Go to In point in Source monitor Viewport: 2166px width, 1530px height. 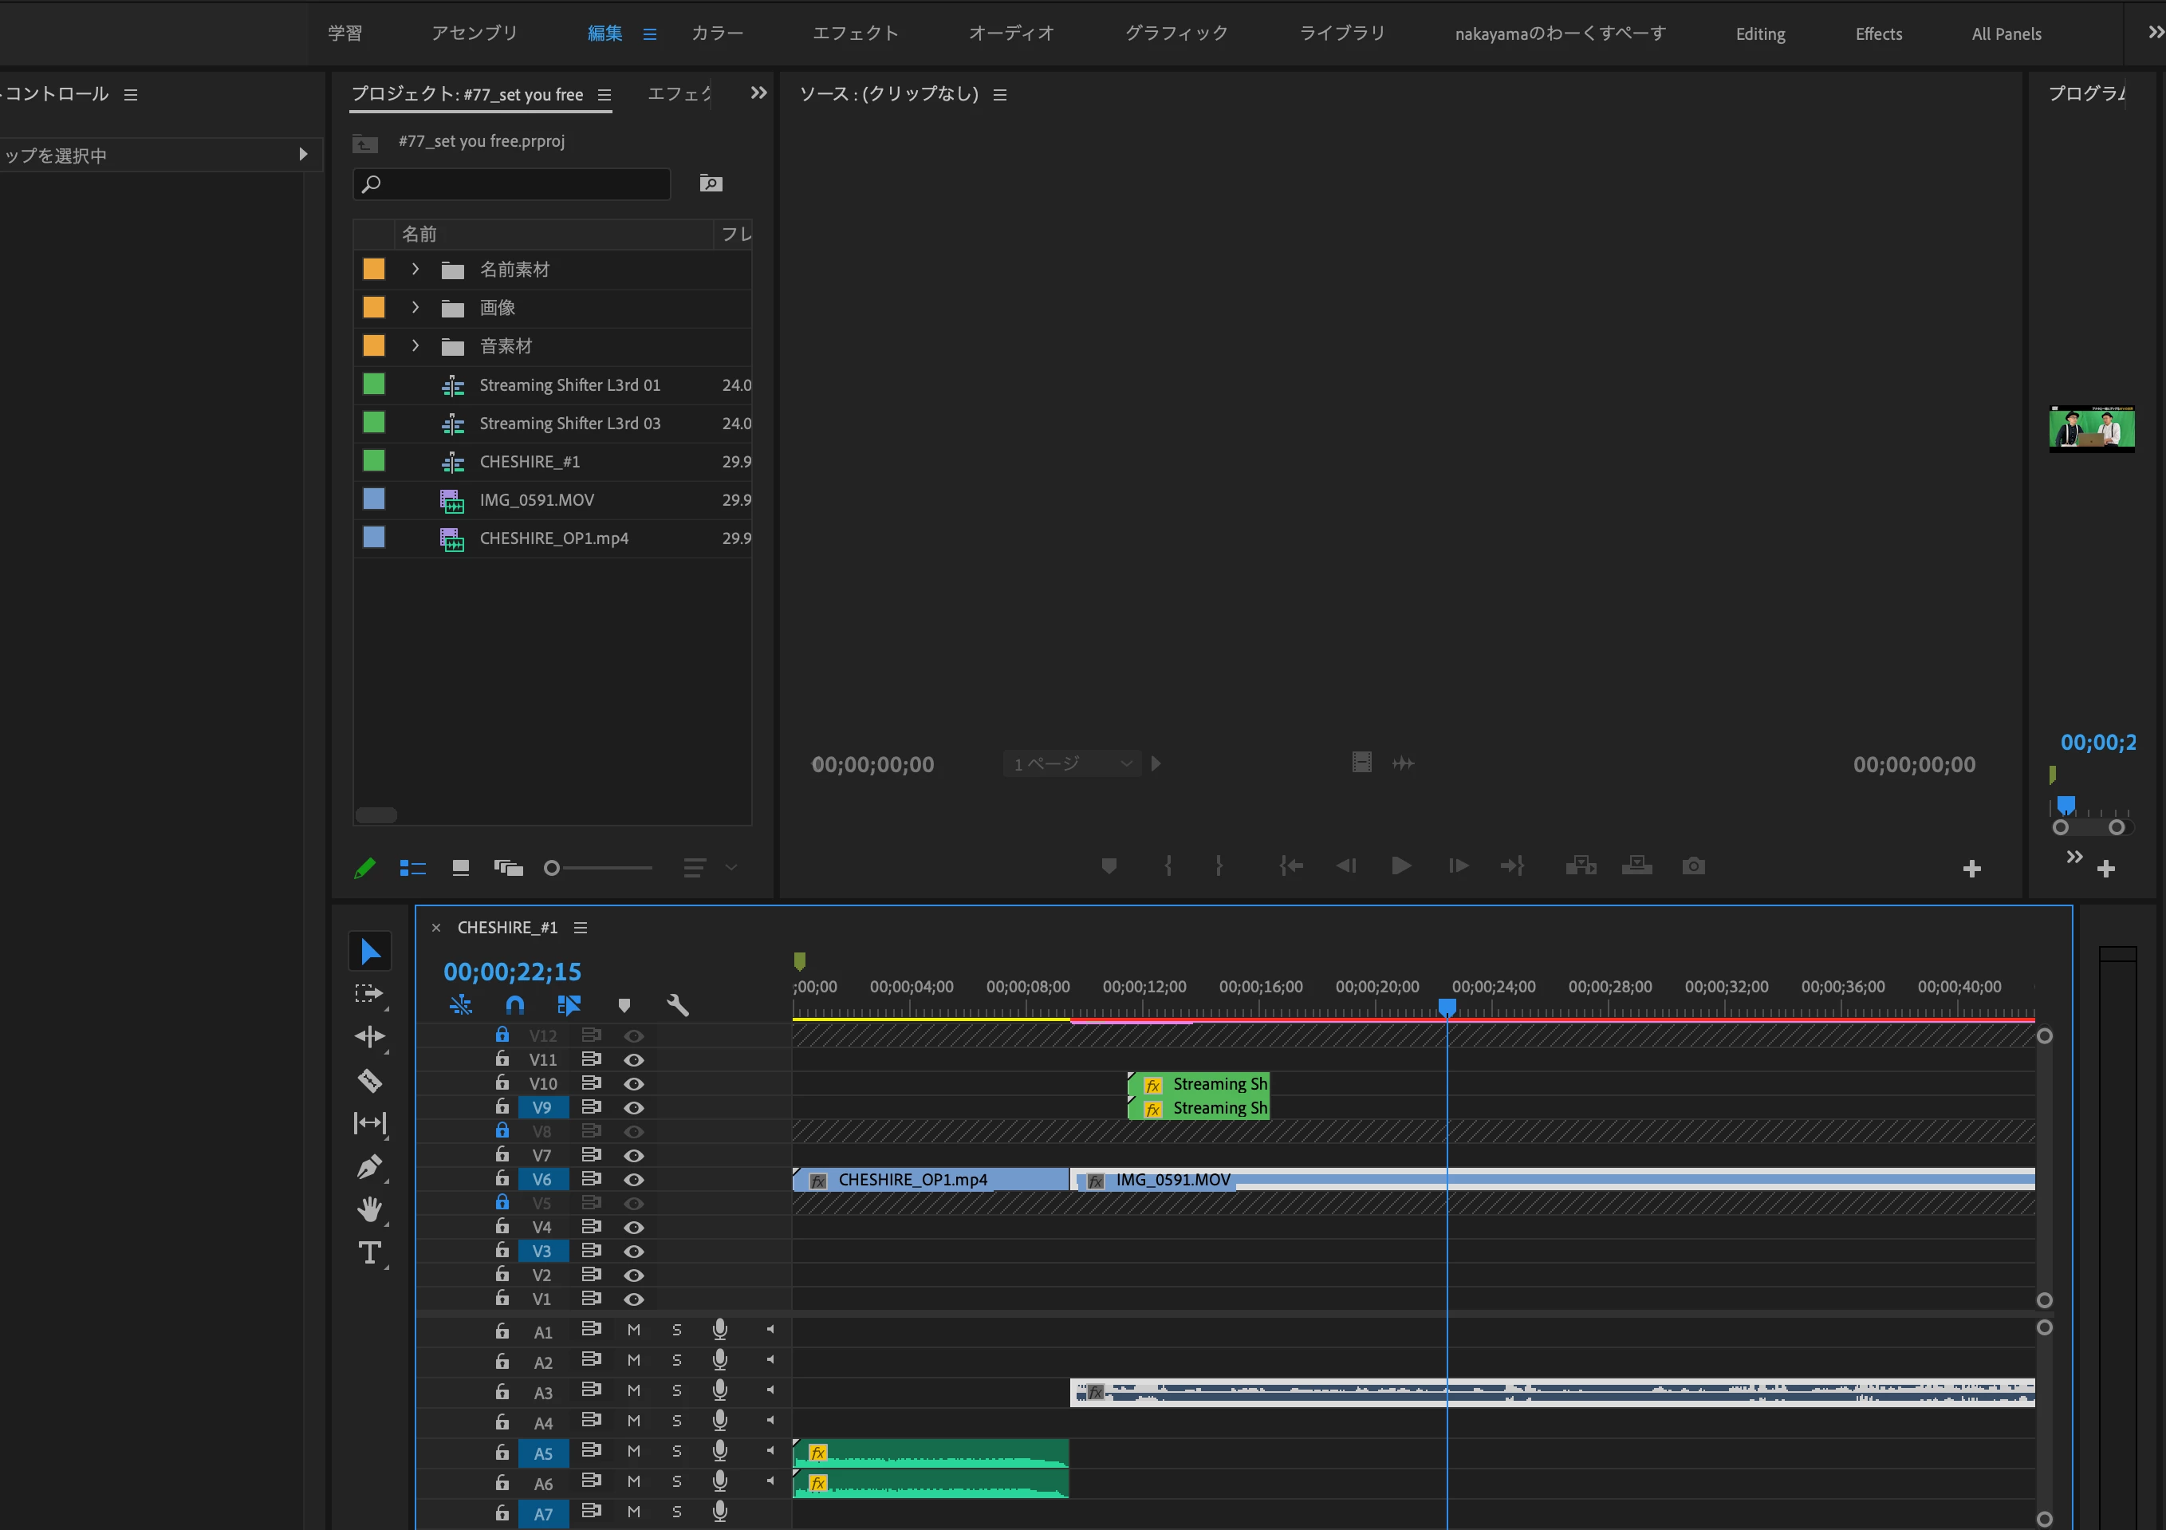[1290, 866]
